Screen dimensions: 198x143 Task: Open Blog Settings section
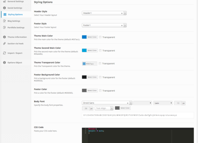(x=14, y=21)
